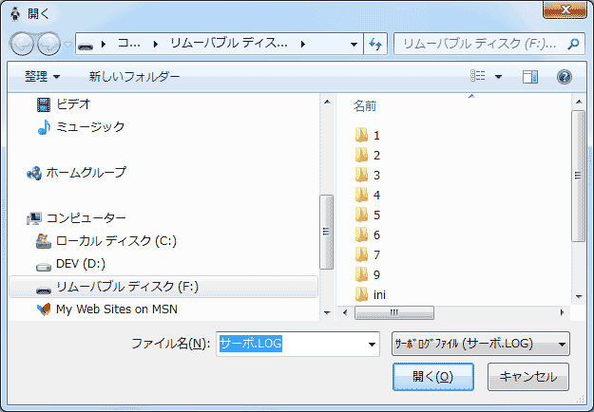Open recent locations dropdown beside navigation arrows
The width and height of the screenshot is (594, 412).
[x=67, y=45]
